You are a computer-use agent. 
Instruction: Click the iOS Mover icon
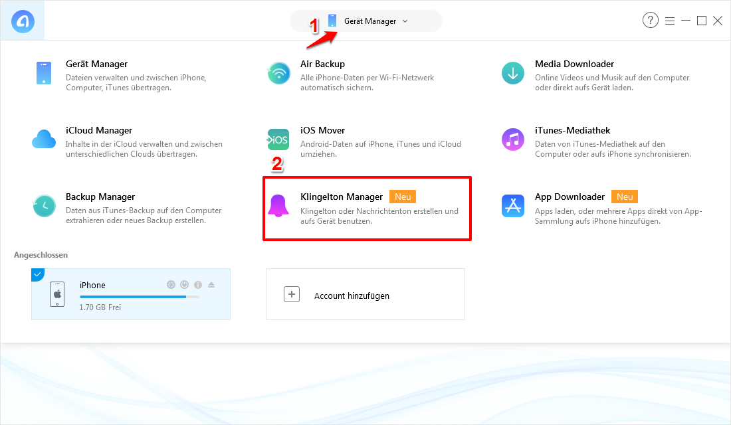pos(278,139)
